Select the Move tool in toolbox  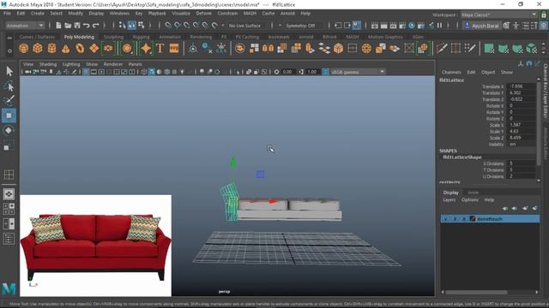9,115
